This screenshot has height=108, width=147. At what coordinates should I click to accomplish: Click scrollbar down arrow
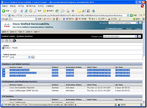pos(144,102)
